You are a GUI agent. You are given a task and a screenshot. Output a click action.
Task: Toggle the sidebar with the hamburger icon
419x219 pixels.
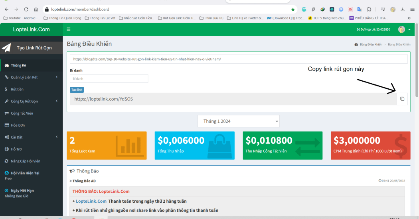69,29
